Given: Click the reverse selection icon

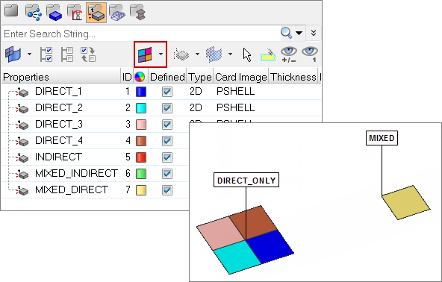Looking at the screenshot, I should coord(88,54).
